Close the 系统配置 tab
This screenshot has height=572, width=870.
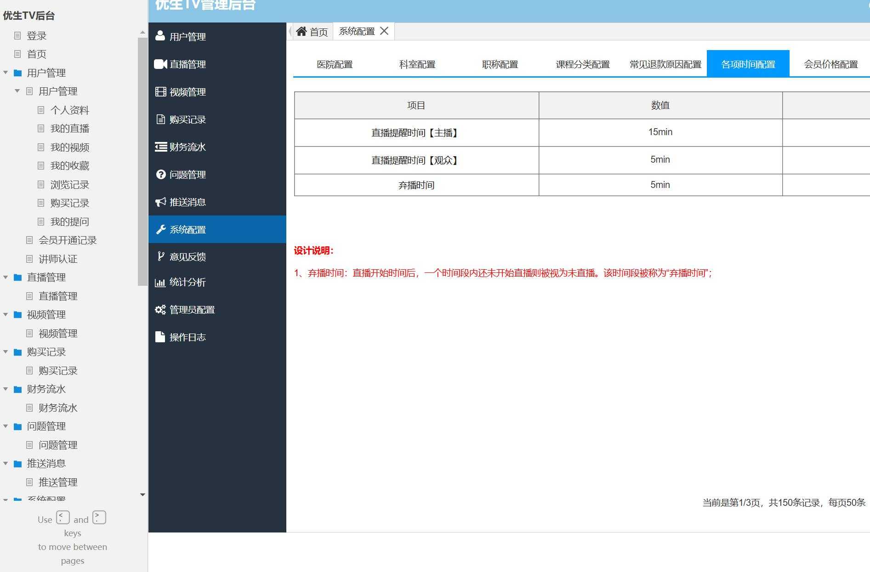tap(385, 31)
